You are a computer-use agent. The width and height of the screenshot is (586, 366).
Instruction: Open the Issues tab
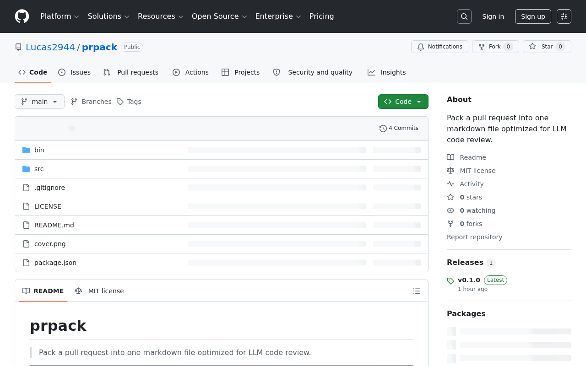75,72
